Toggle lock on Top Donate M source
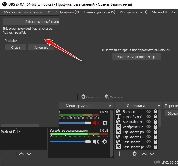Screen dimensions: 178x166 click(155, 137)
